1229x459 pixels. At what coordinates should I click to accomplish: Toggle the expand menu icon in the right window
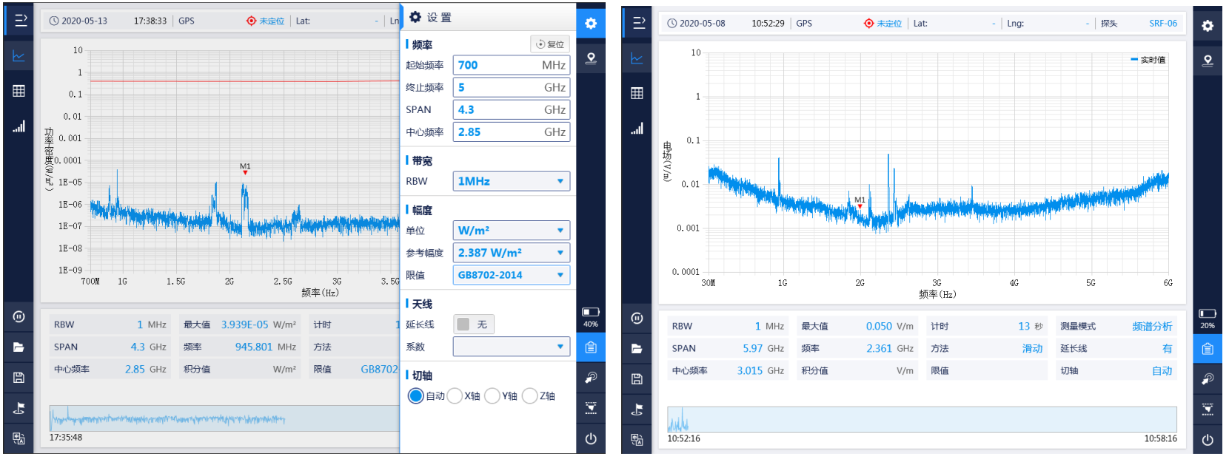(638, 23)
